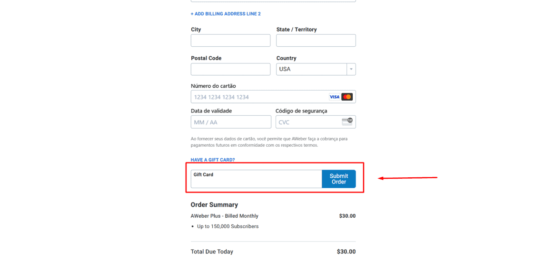The image size is (545, 264).
Task: Open the Country dropdown arrow
Action: tap(351, 69)
